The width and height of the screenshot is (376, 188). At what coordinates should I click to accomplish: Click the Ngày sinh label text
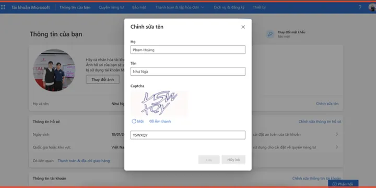click(x=41, y=135)
